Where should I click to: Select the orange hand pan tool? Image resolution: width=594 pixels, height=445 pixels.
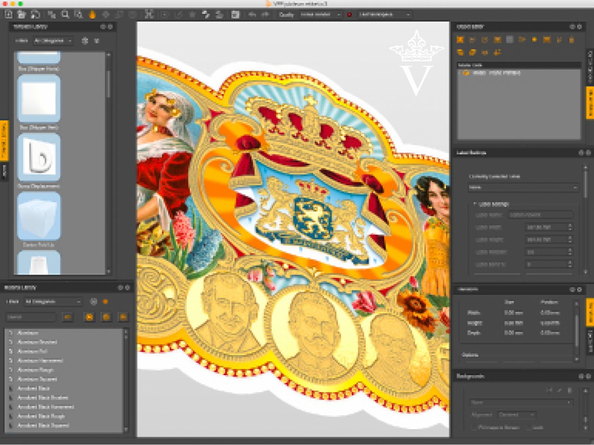[x=92, y=14]
